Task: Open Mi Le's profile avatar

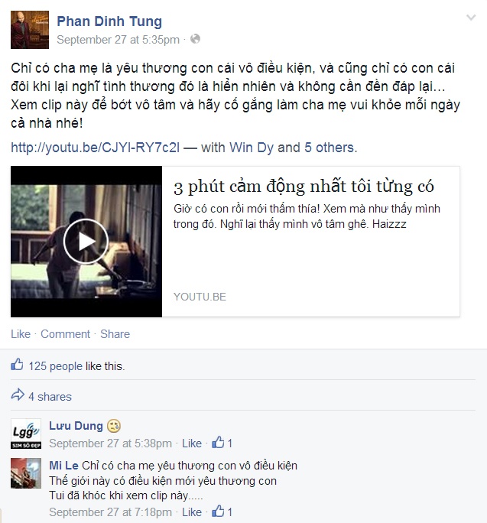Action: (26, 473)
